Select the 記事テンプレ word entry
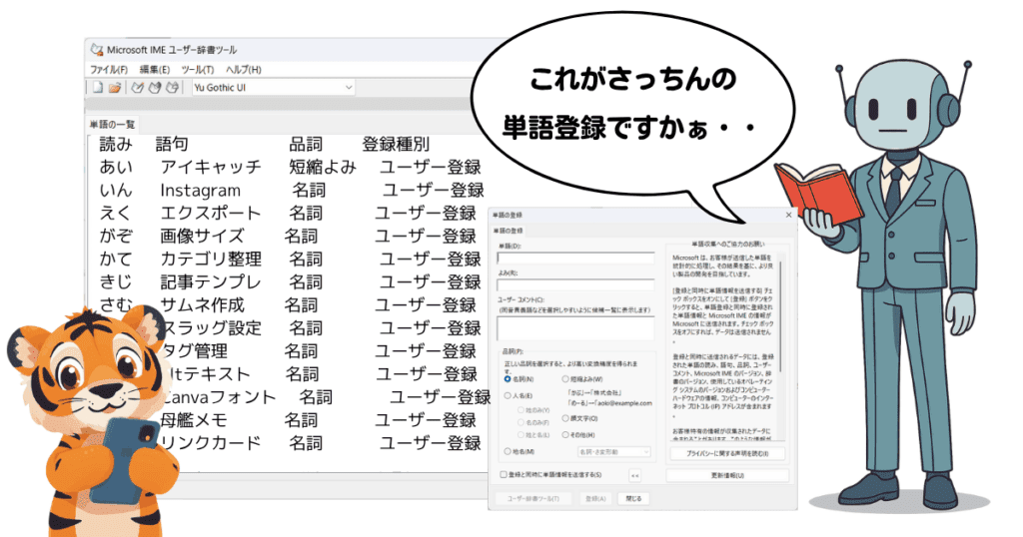The height and width of the screenshot is (537, 1023). pos(211,282)
